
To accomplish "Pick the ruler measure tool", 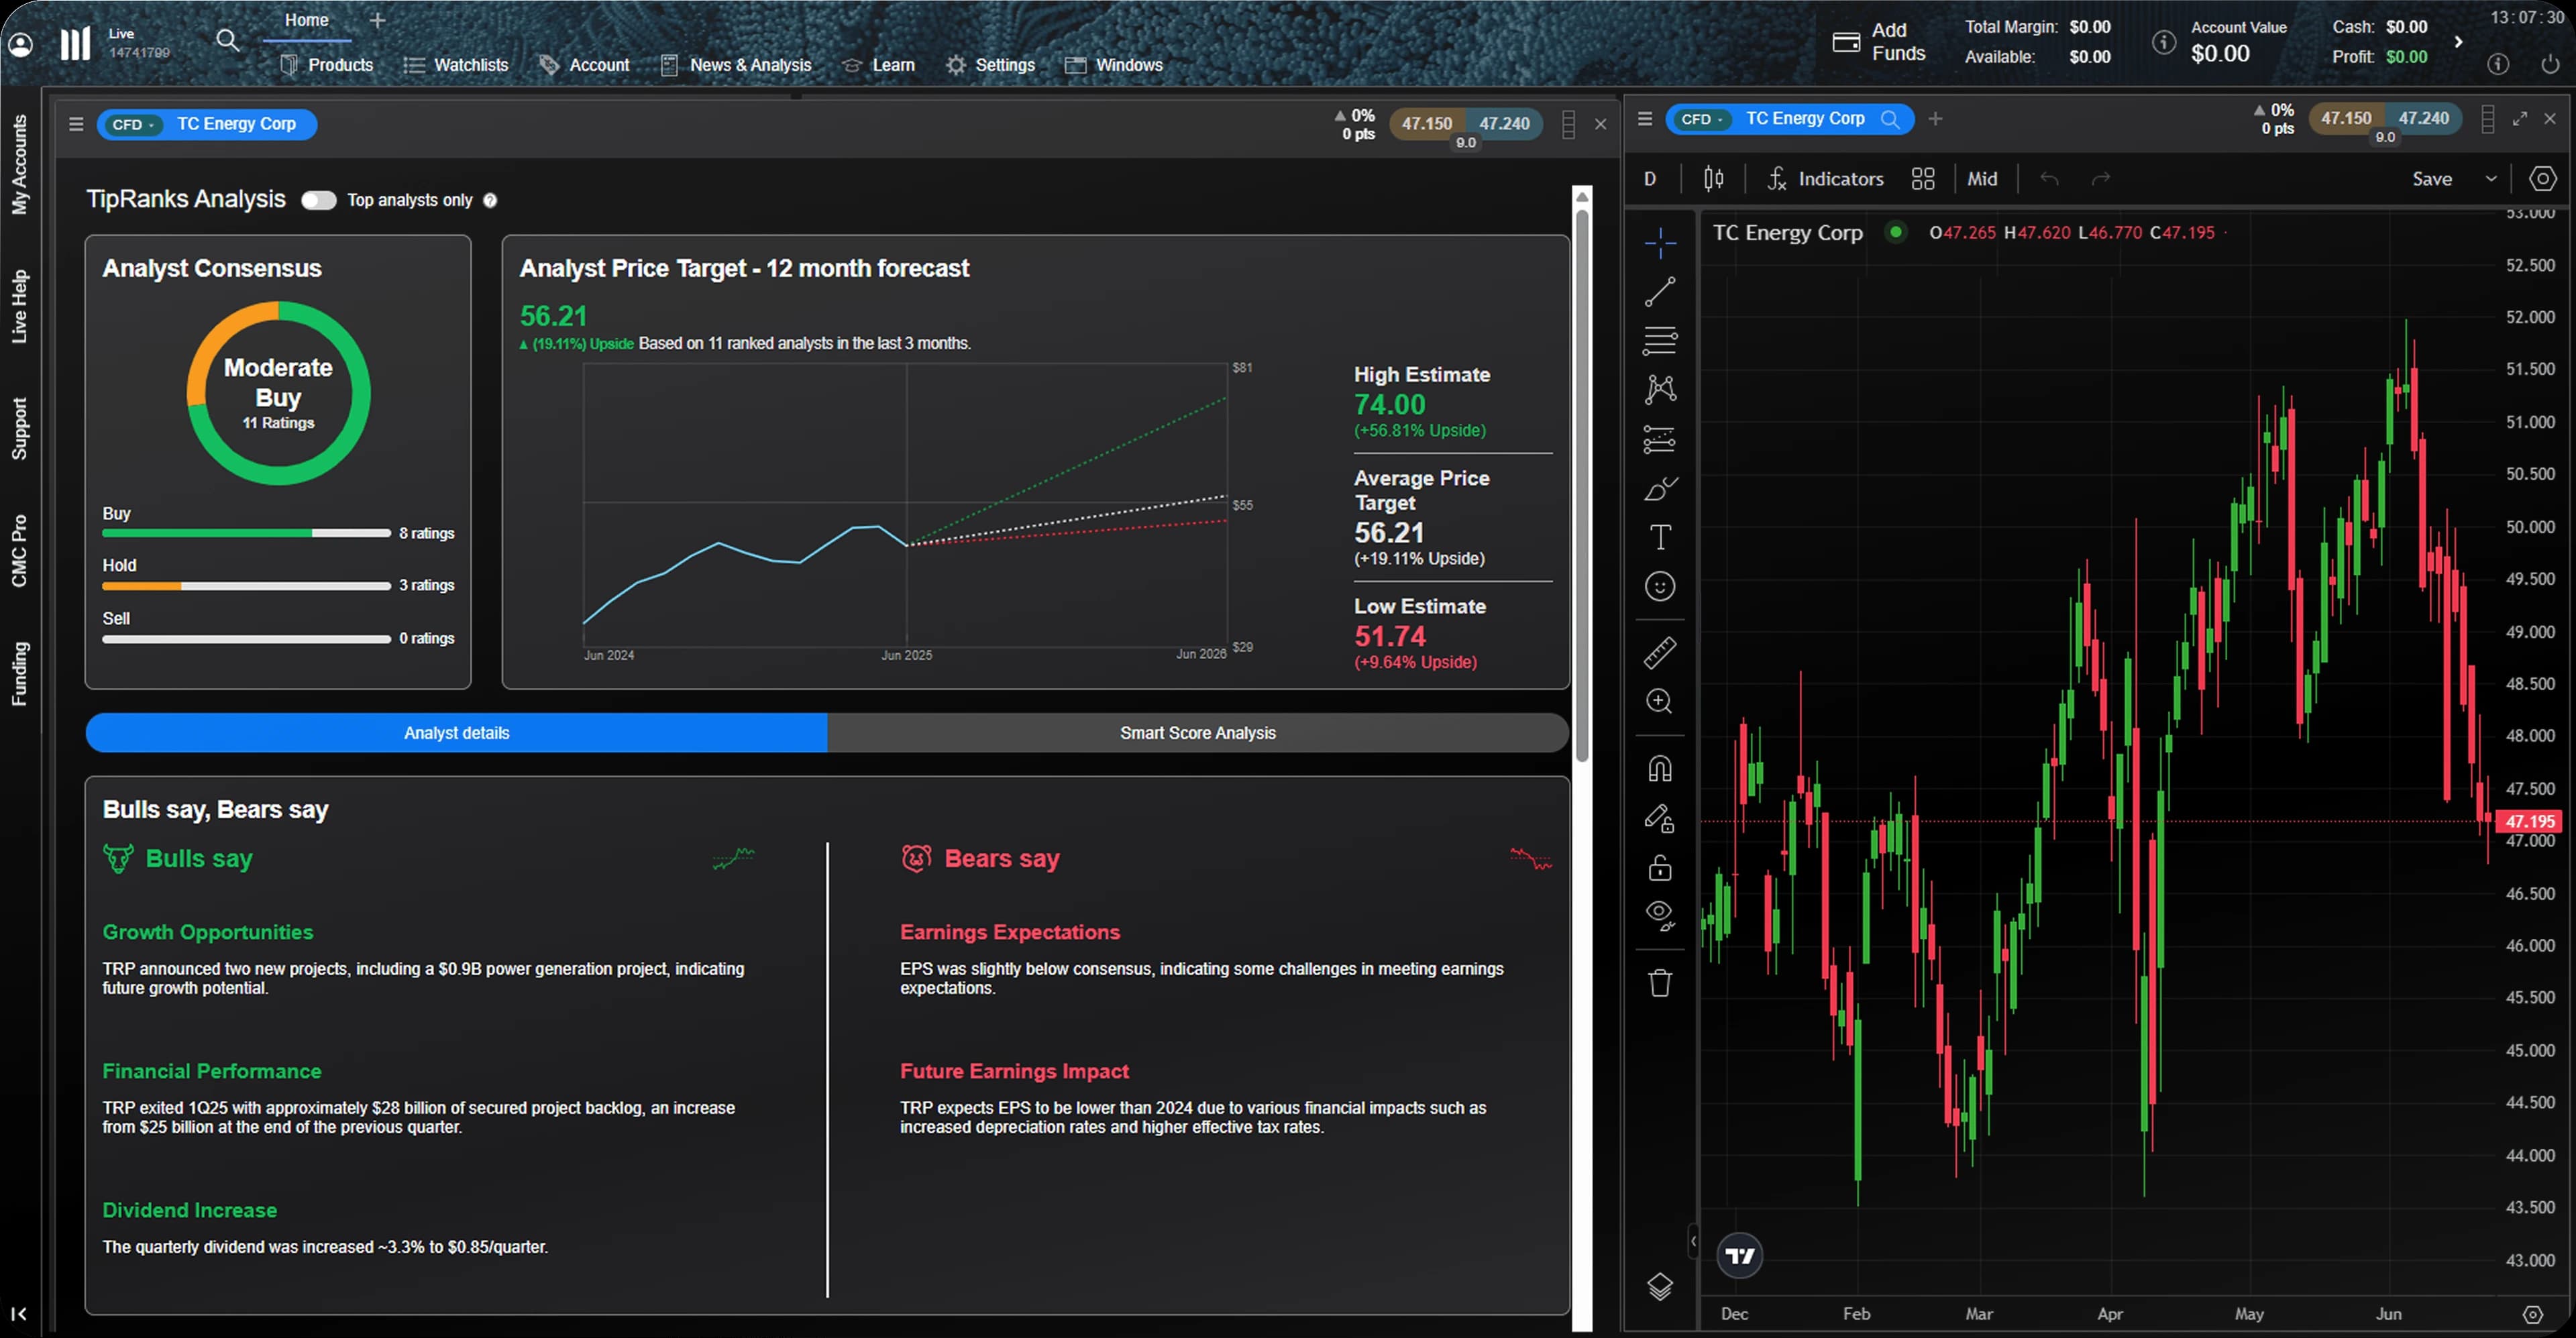I will point(1660,653).
